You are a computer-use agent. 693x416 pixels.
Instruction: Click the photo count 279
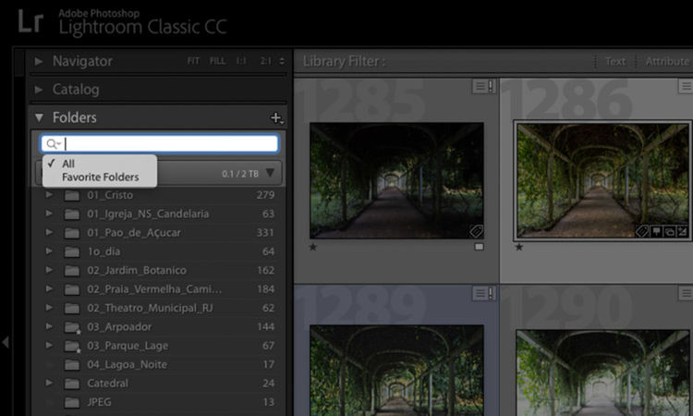265,195
